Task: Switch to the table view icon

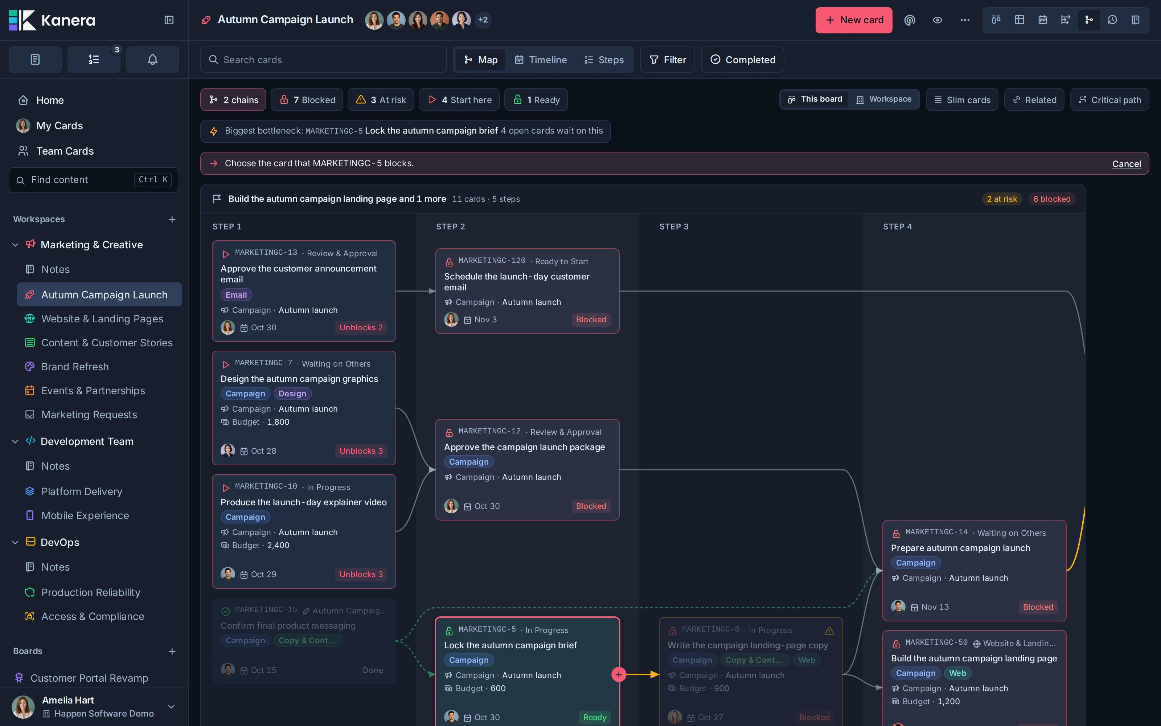Action: tap(1020, 20)
